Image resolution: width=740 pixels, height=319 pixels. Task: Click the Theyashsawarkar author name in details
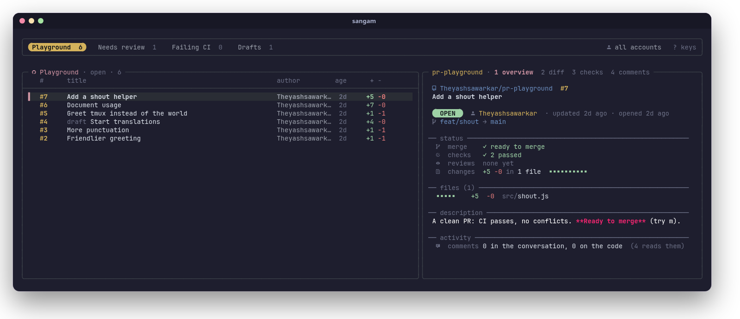click(x=508, y=113)
